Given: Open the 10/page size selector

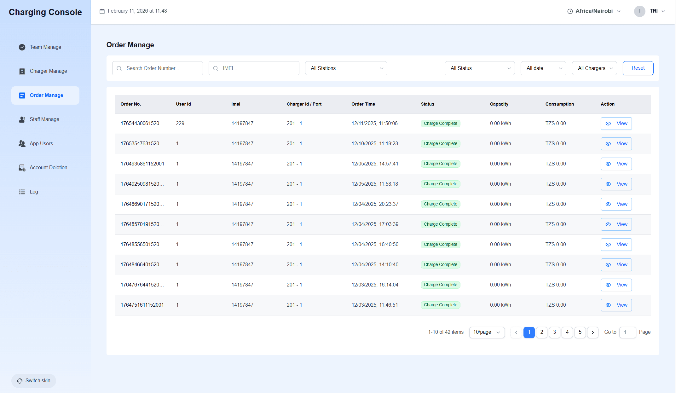Looking at the screenshot, I should pyautogui.click(x=487, y=332).
